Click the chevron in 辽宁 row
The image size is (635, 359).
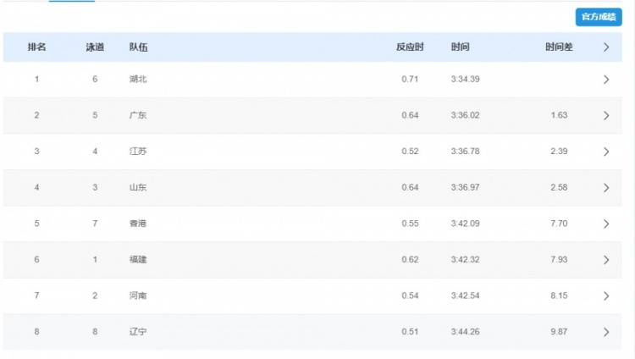tap(606, 332)
